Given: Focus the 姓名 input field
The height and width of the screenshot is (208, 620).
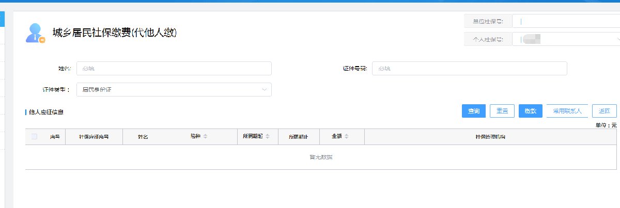Looking at the screenshot, I should click(x=174, y=69).
